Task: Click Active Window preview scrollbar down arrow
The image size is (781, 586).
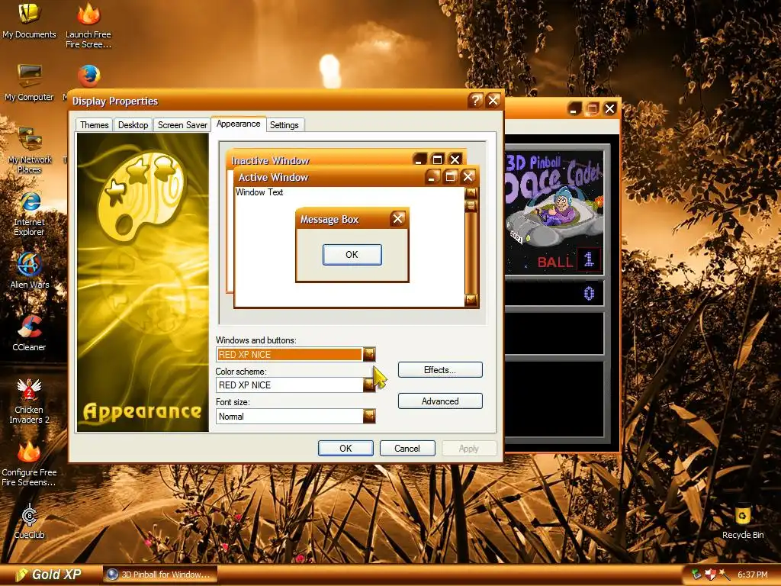Action: 471,299
